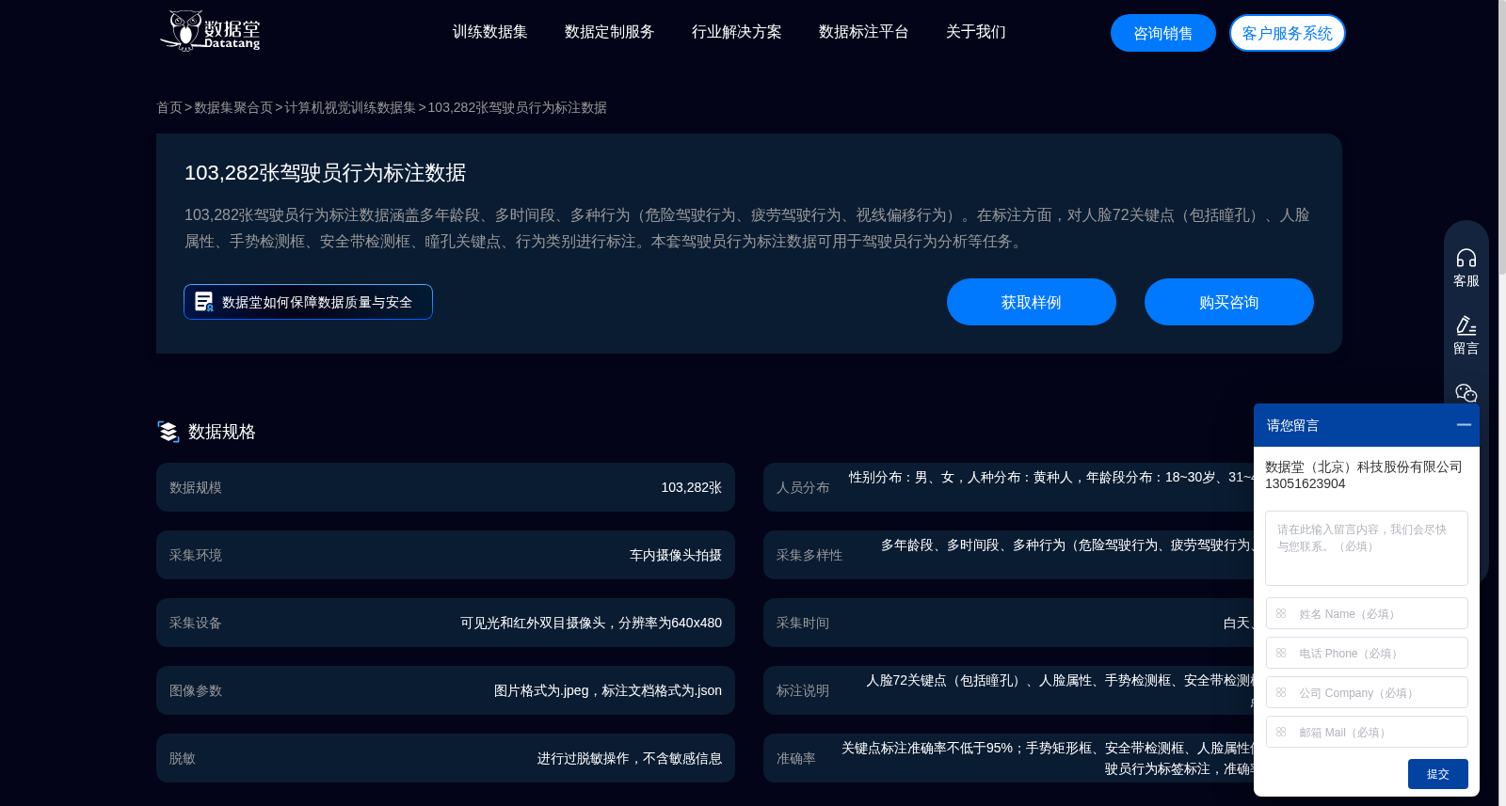Click 采集时间 row label
The image size is (1506, 806).
coord(803,623)
